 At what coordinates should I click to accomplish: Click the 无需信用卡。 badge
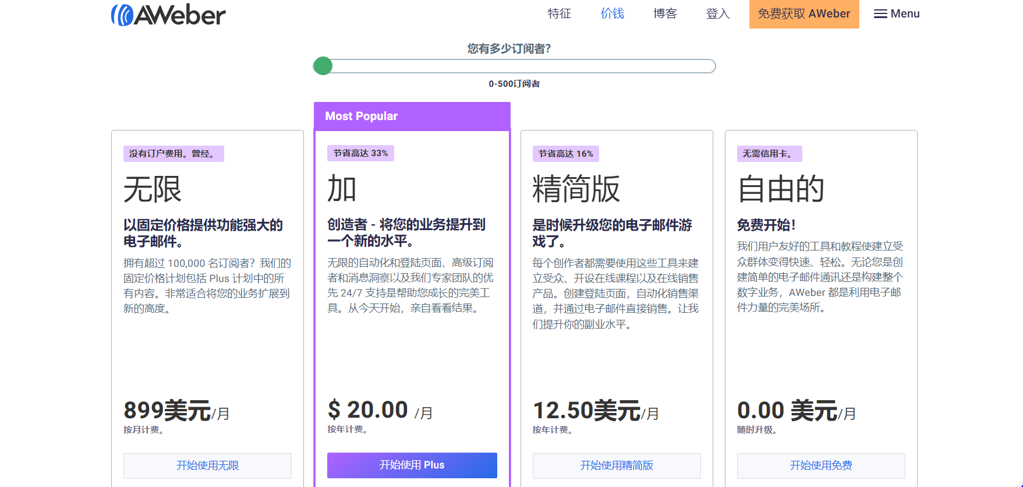pyautogui.click(x=769, y=154)
